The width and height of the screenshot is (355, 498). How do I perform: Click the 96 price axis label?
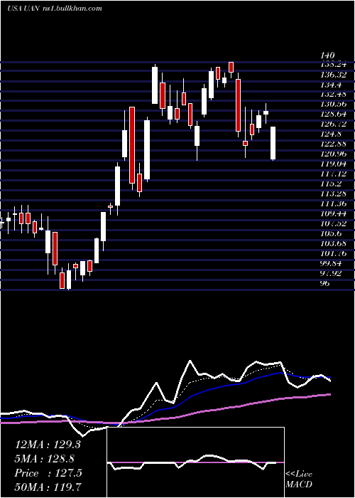pos(325,283)
